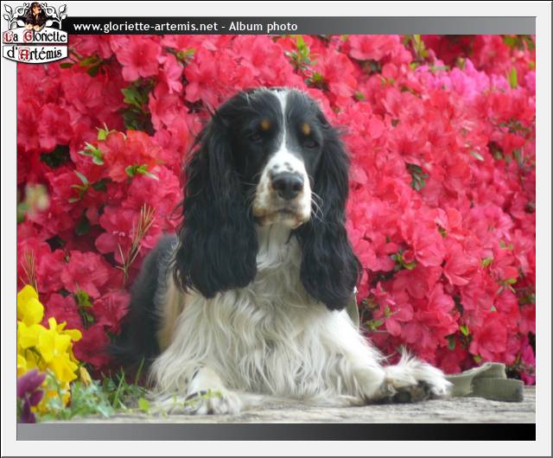553x458 pixels.
Task: Click the black gradient footer bar
Action: (x=276, y=431)
